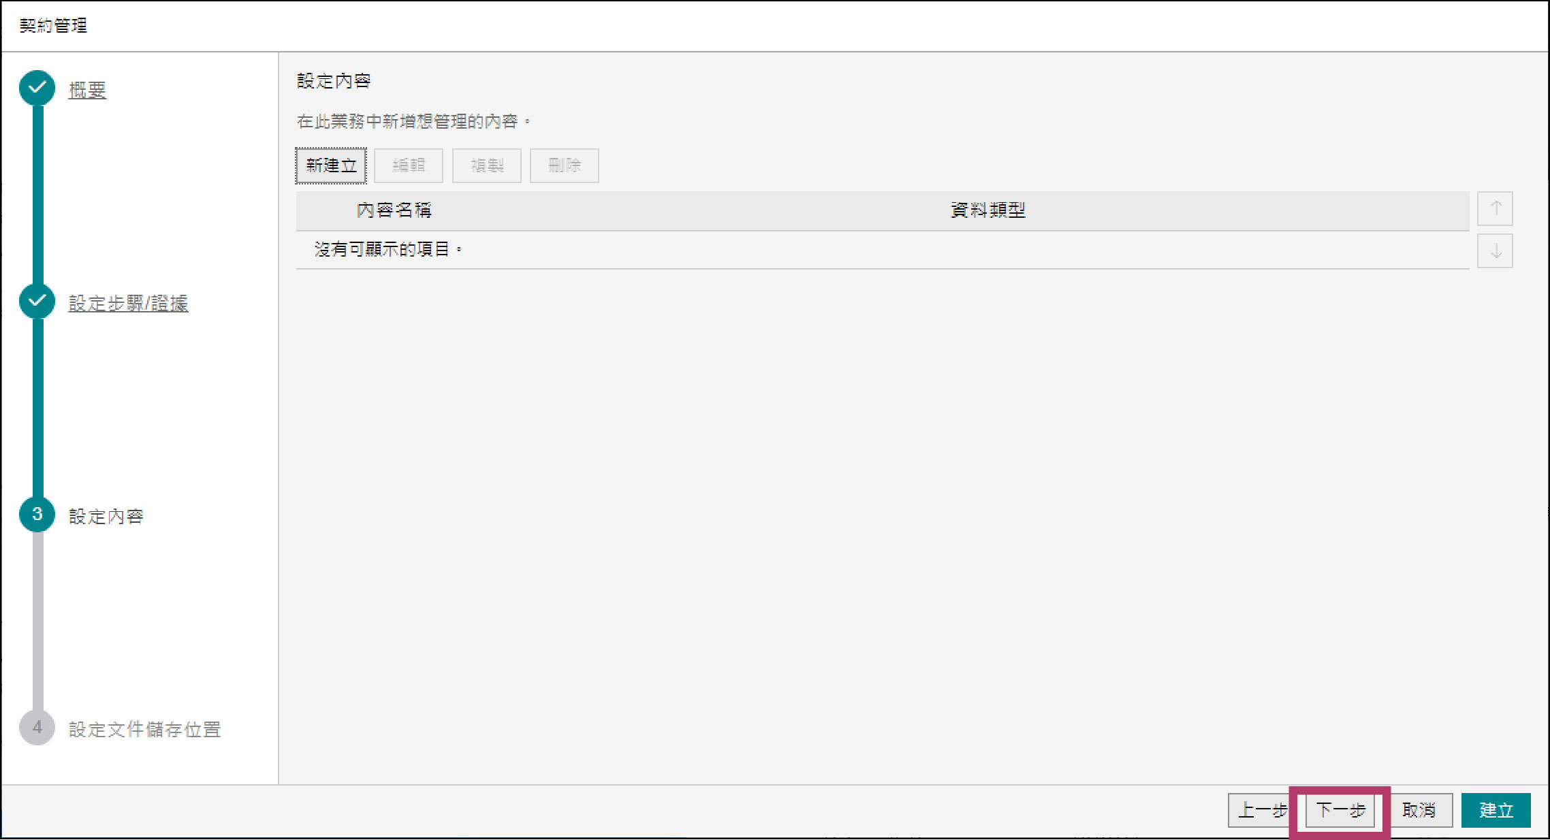
Task: Go to 設定步驟/證據 step link
Action: (128, 303)
